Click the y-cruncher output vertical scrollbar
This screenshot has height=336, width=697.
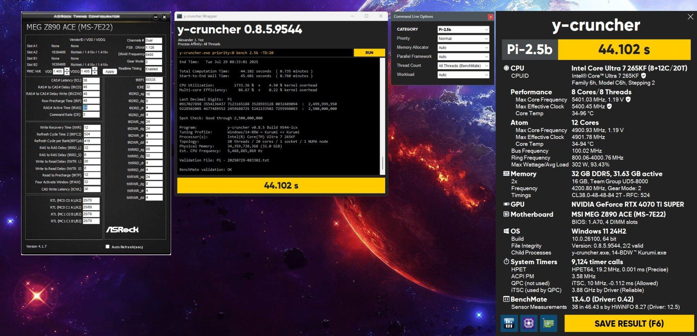(382, 116)
